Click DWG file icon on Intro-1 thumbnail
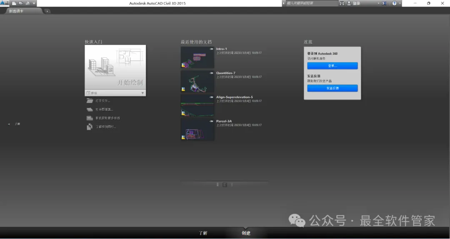The width and height of the screenshot is (450, 239). (183, 65)
